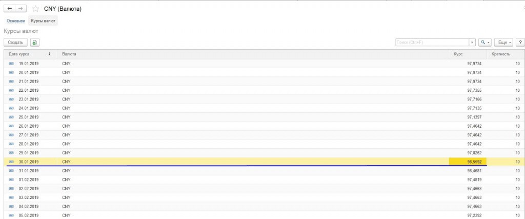
Task: Clear the search field with the x button
Action: pos(472,43)
